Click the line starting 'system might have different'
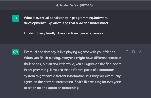The height and width of the screenshot is (98, 151). coord(72,76)
